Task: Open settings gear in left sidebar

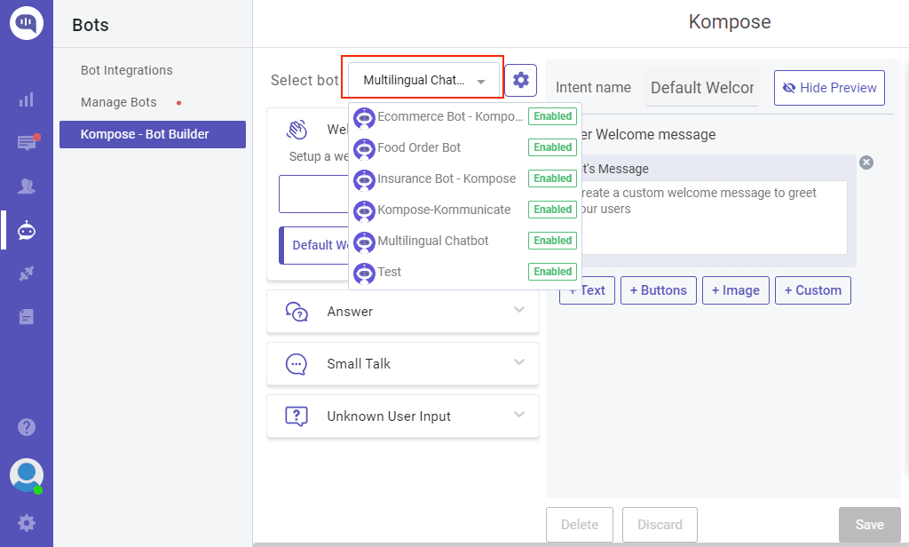Action: coord(27,523)
